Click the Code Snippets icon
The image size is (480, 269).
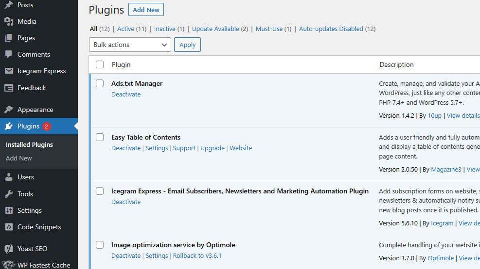pos(9,227)
